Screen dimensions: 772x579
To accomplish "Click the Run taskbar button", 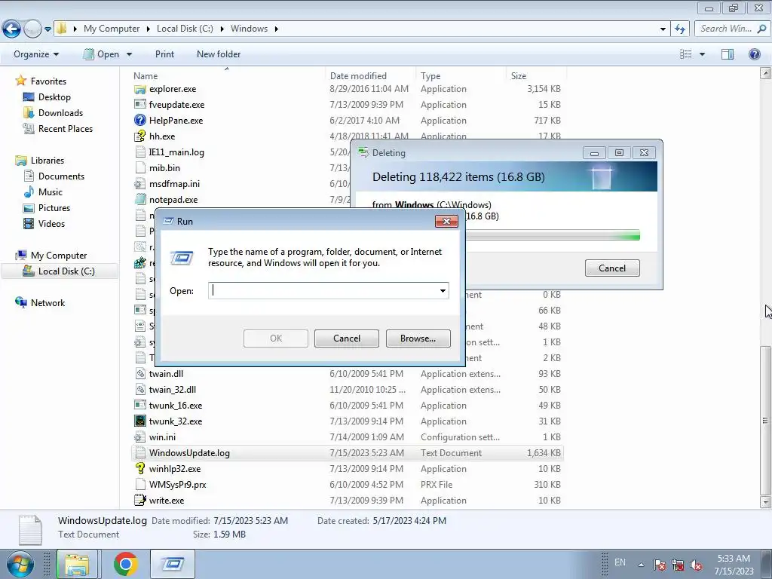I will click(x=173, y=564).
